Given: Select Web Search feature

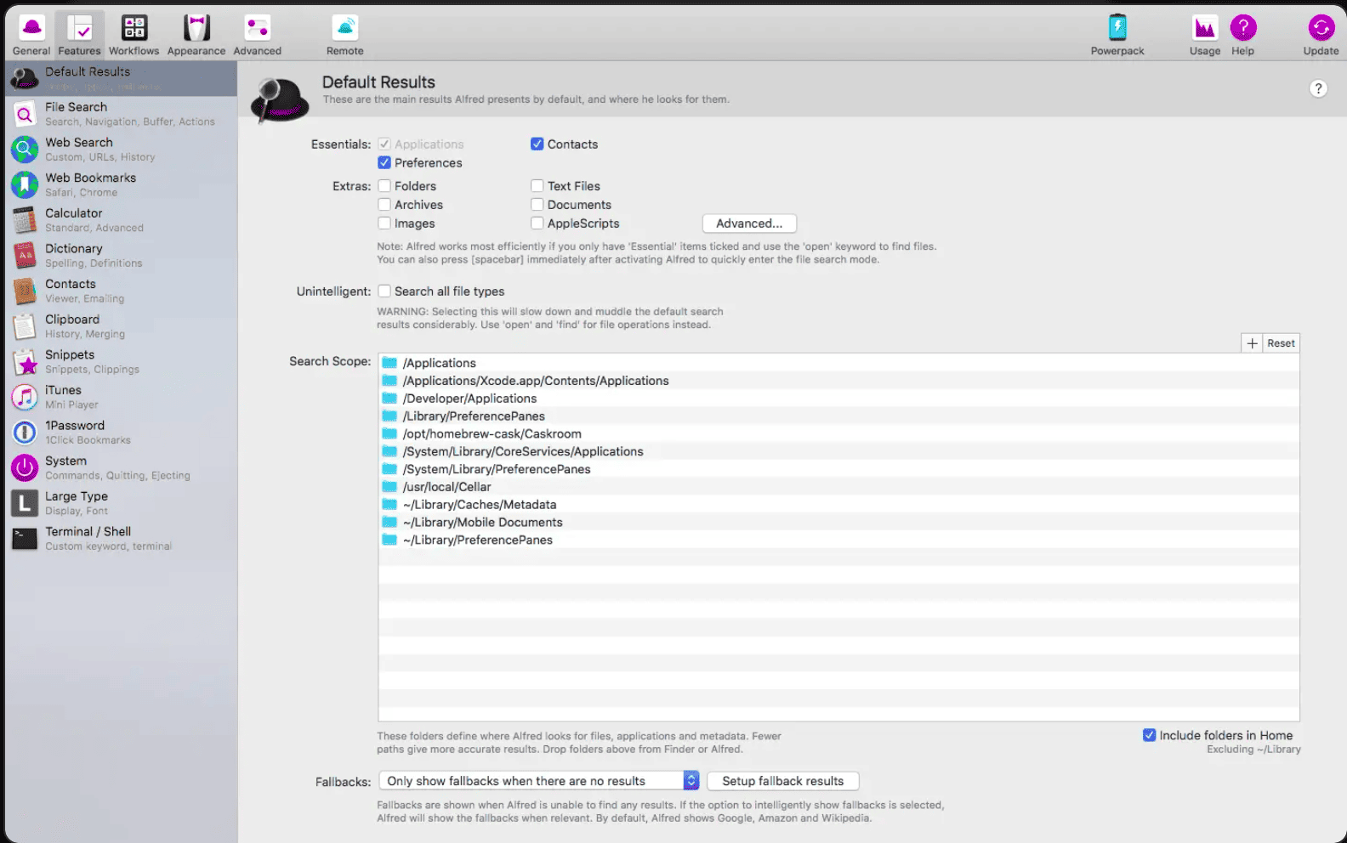Looking at the screenshot, I should (121, 150).
